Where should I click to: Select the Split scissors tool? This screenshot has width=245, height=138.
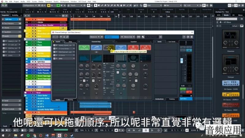108,6
